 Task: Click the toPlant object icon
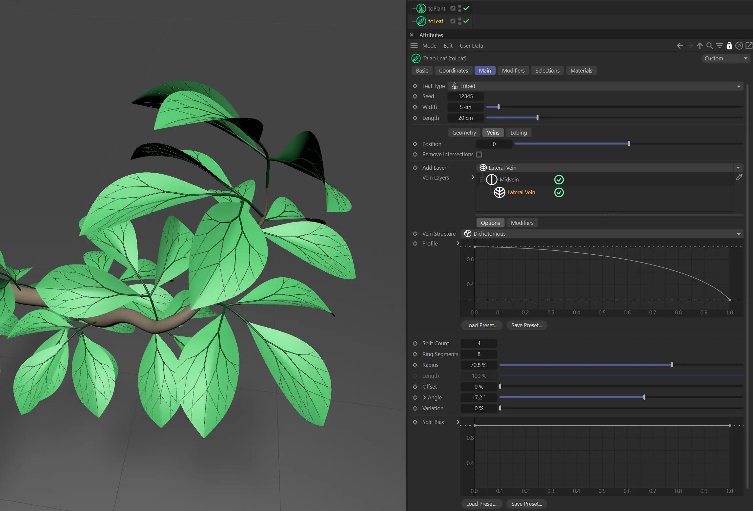pyautogui.click(x=421, y=9)
